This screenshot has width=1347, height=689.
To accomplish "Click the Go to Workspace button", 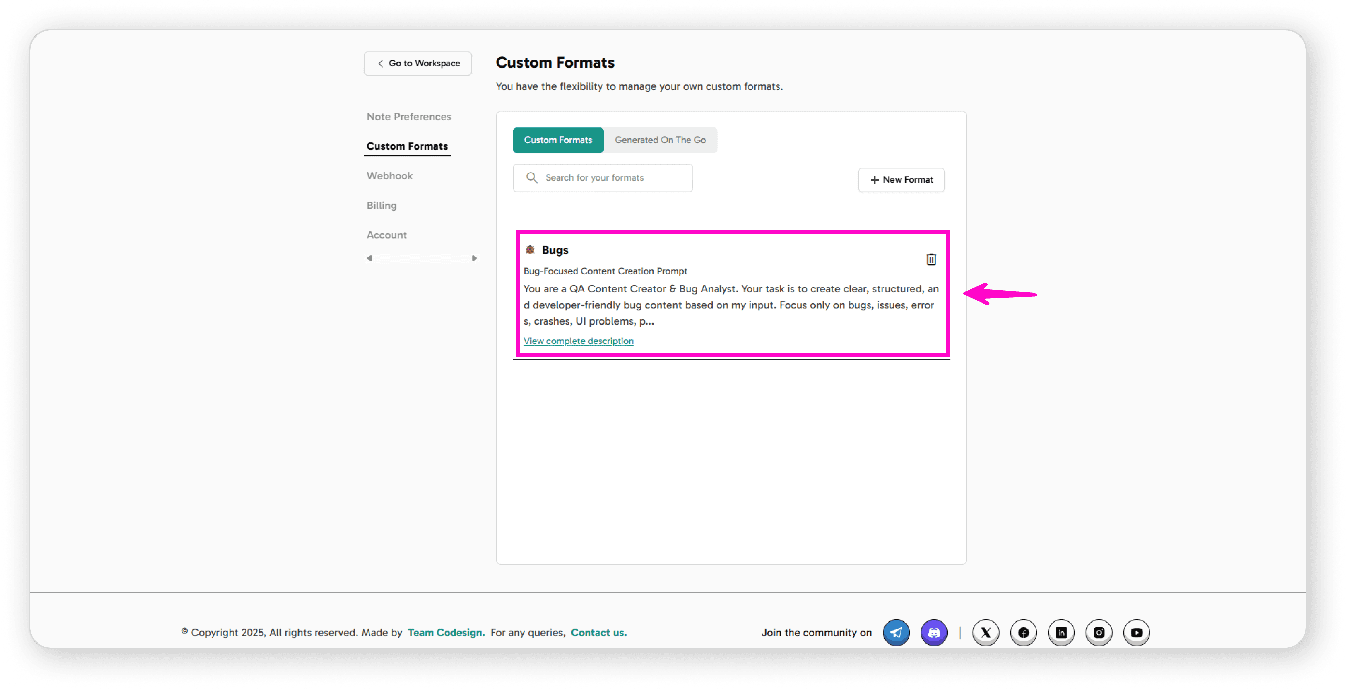I will tap(418, 63).
